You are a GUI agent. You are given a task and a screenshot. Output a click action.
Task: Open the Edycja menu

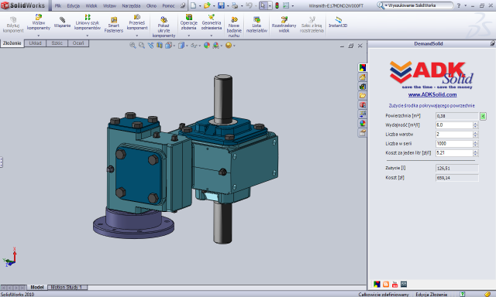(73, 5)
